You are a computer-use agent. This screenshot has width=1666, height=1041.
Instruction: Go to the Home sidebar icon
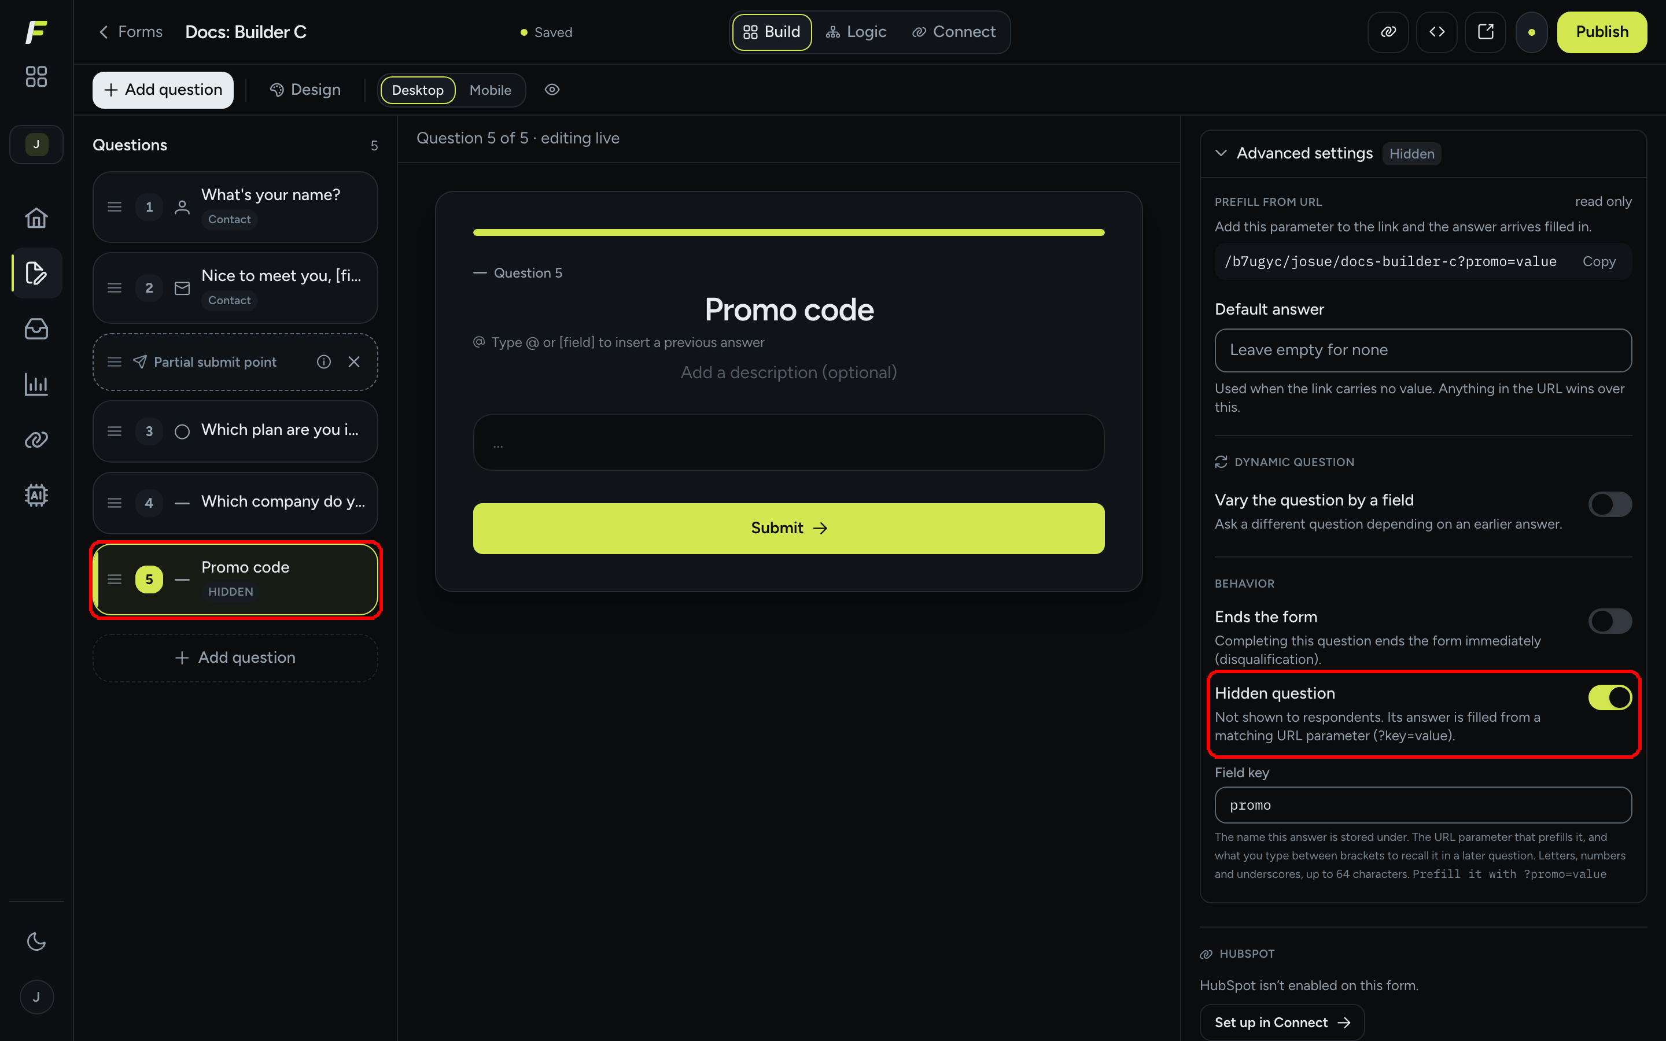coord(36,217)
